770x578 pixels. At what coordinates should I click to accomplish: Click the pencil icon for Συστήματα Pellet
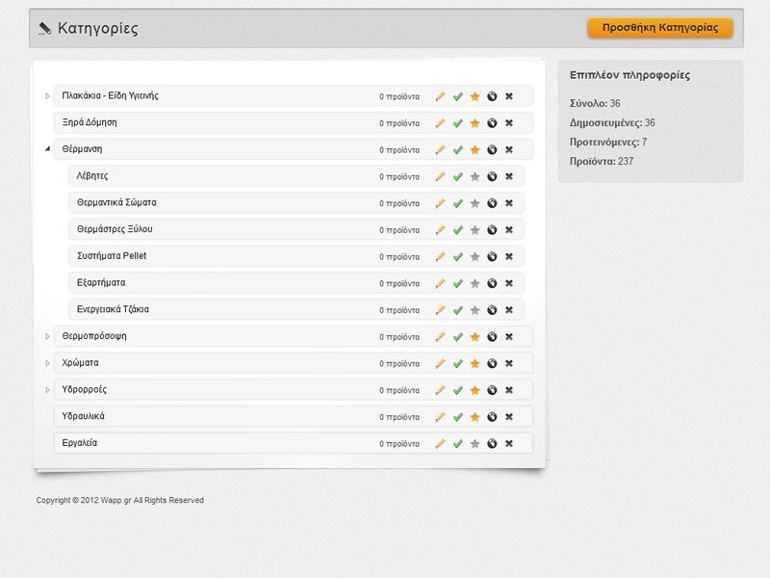click(441, 256)
